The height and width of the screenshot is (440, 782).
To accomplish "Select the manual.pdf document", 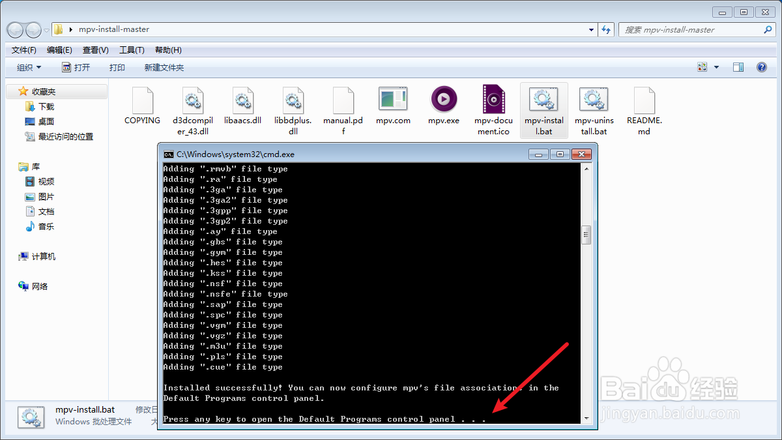I will [343, 104].
